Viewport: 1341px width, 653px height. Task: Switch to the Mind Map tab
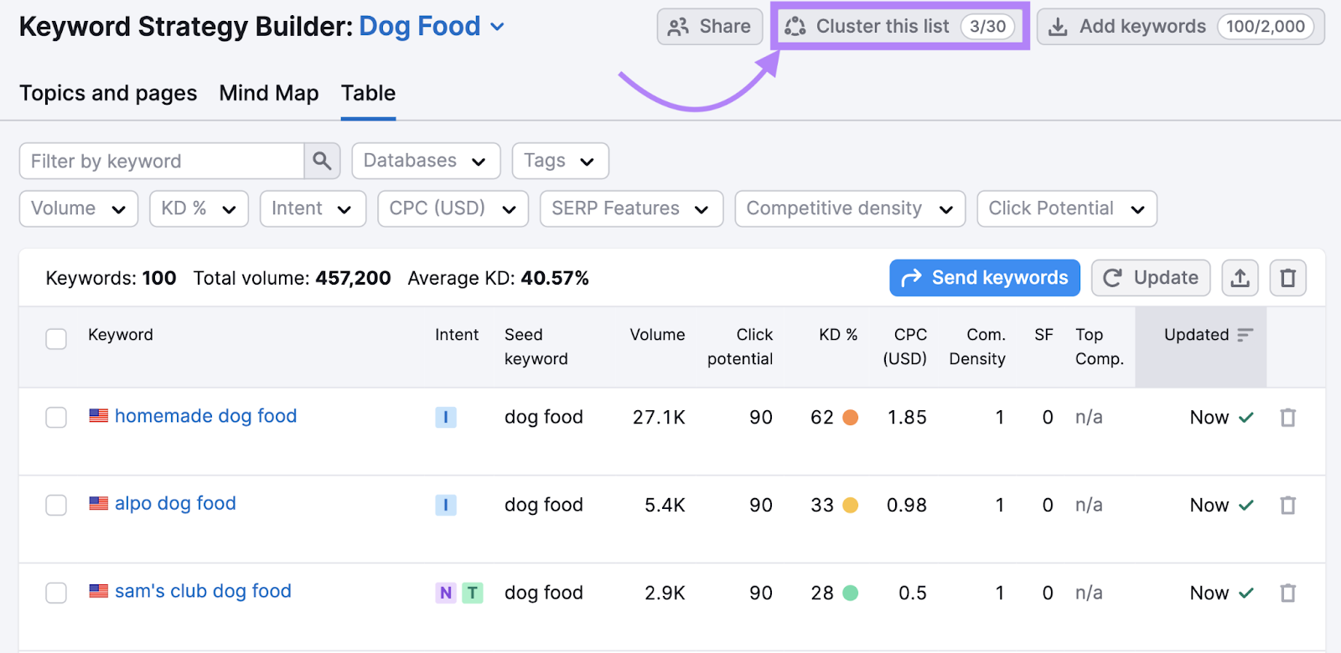268,93
